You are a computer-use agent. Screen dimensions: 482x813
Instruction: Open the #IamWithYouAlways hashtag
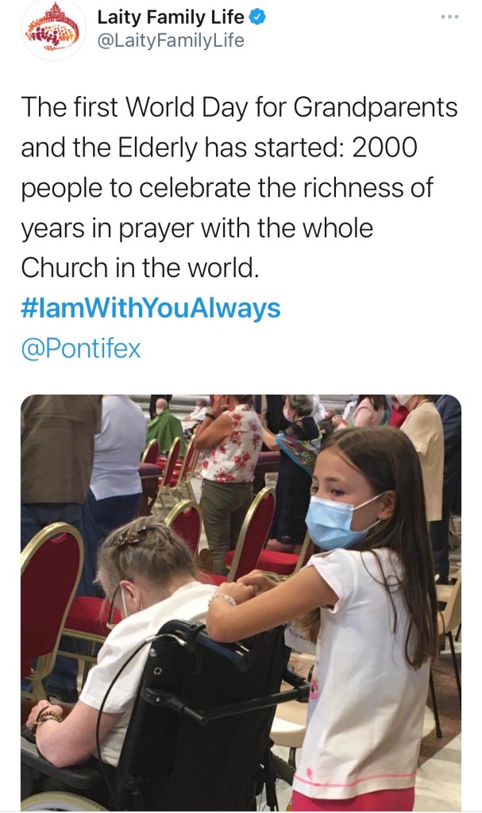tap(151, 308)
